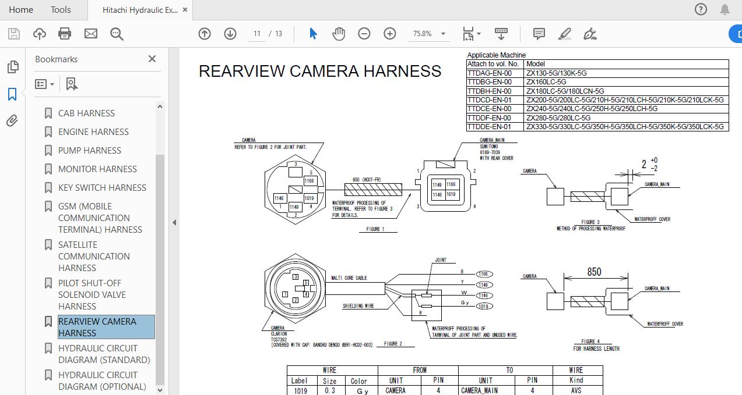Choose the Selection arrow tool
The width and height of the screenshot is (742, 395).
pyautogui.click(x=313, y=34)
